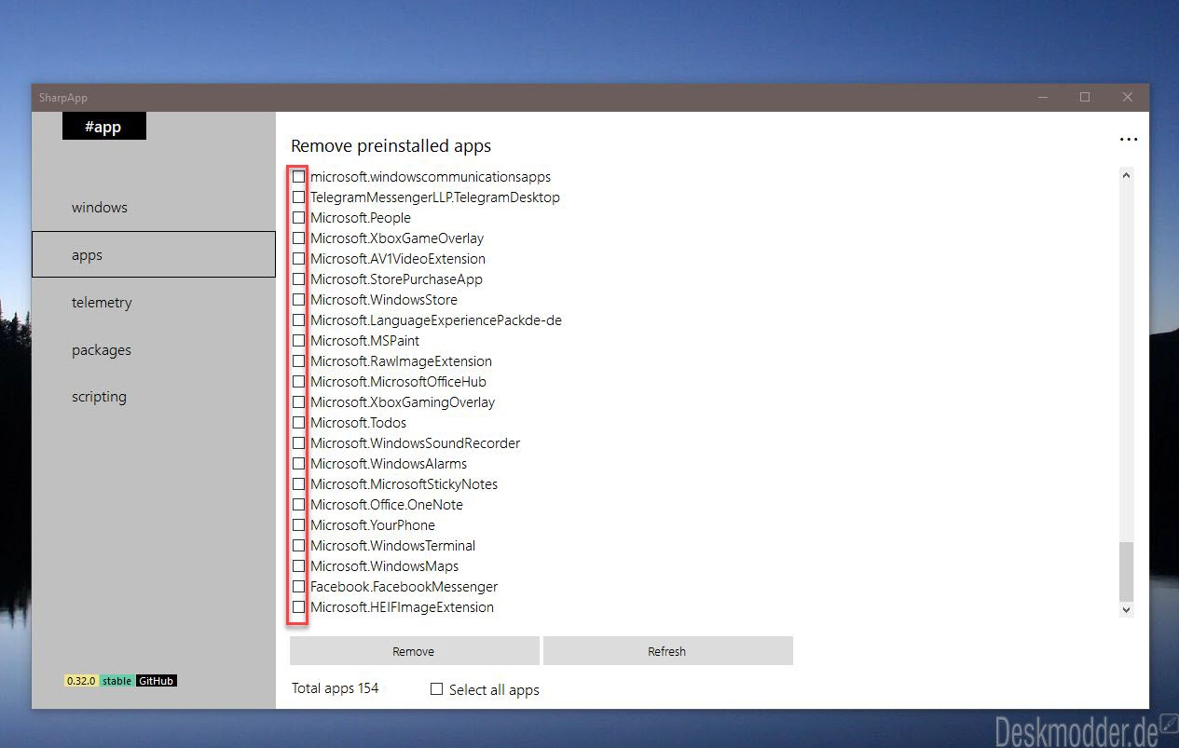Open the packages section
This screenshot has width=1179, height=748.
pyautogui.click(x=154, y=349)
